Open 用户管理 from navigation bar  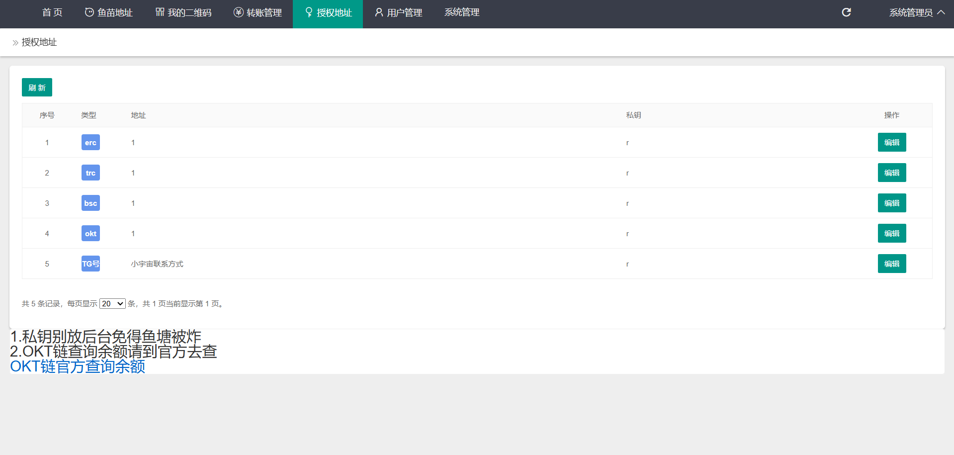click(x=399, y=13)
